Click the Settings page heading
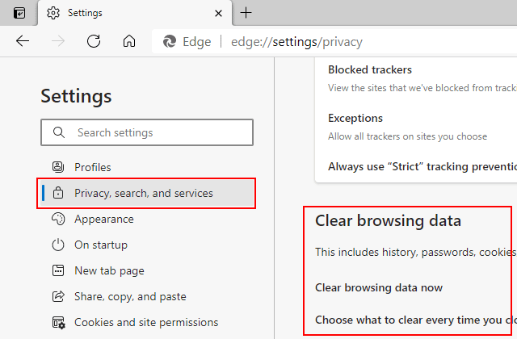The height and width of the screenshot is (339, 517). [76, 96]
